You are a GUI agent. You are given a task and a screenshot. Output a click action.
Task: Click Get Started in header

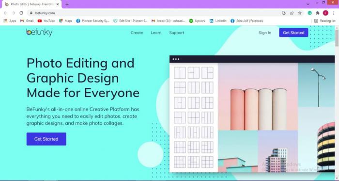coord(293,33)
